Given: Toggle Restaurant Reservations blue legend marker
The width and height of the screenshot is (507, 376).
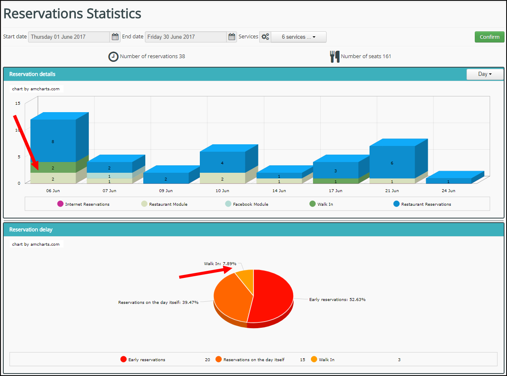Looking at the screenshot, I should pyautogui.click(x=396, y=204).
